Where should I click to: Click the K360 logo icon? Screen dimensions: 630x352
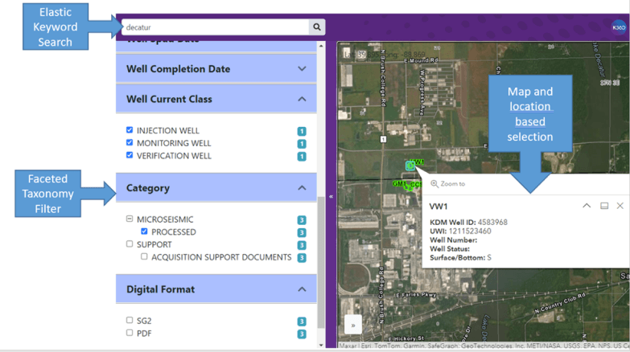click(618, 27)
